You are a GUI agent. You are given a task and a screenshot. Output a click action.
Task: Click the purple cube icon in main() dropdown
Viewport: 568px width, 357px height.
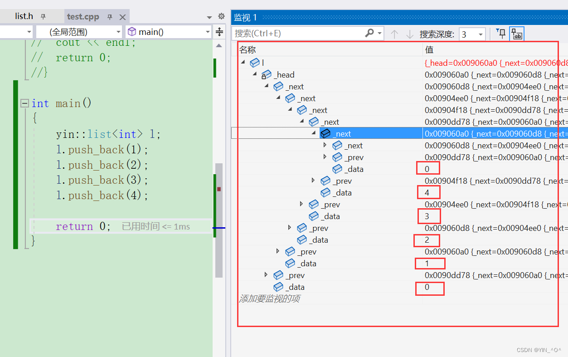(132, 32)
